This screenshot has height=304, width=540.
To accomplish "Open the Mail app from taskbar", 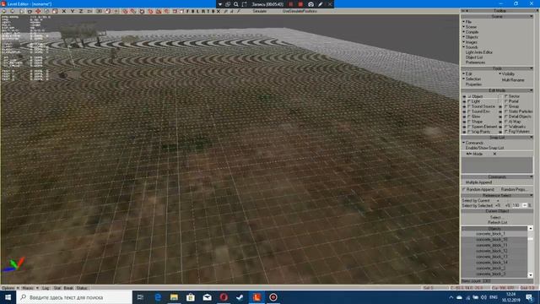I will [207, 297].
